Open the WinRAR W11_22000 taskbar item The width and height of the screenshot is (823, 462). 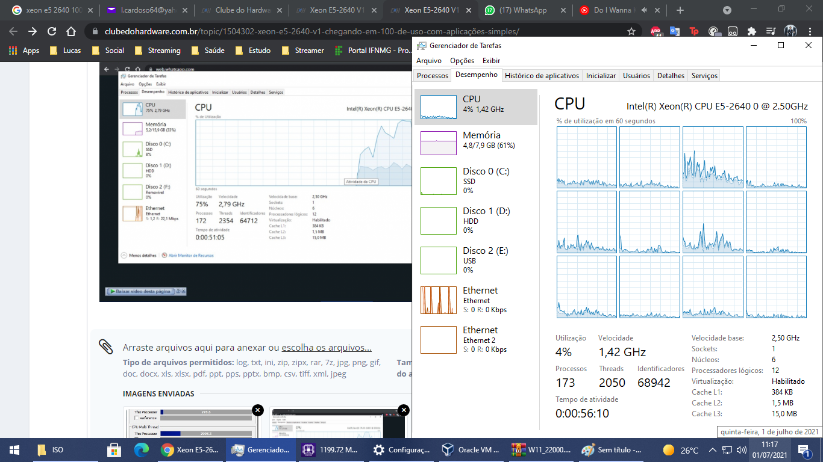pos(541,449)
